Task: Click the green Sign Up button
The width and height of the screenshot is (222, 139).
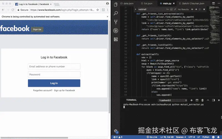Action: [37, 29]
